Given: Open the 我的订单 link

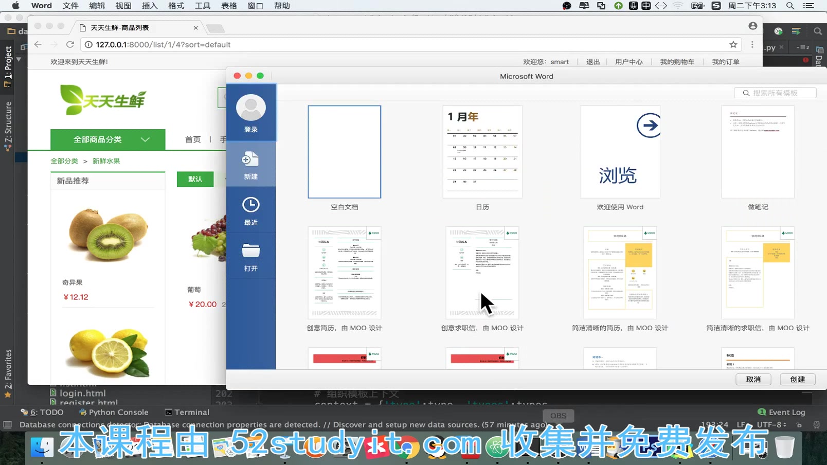Looking at the screenshot, I should click(x=726, y=62).
